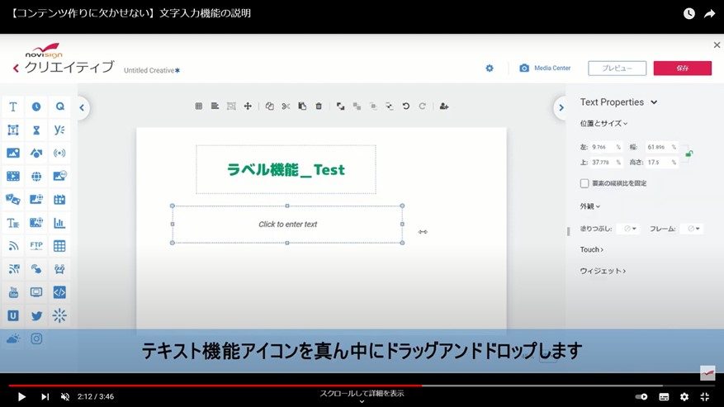The width and height of the screenshot is (724, 407).
Task: Click the 高さ height input field
Action: (x=661, y=162)
